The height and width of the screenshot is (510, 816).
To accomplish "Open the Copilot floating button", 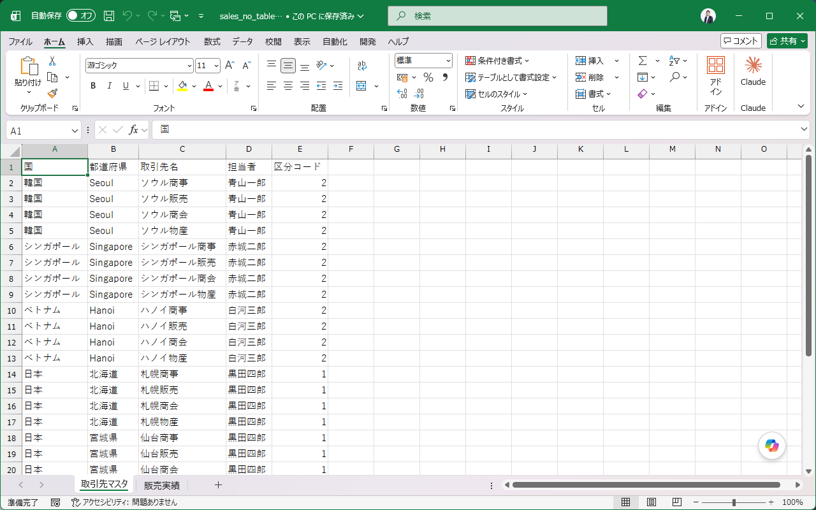I will click(x=772, y=446).
